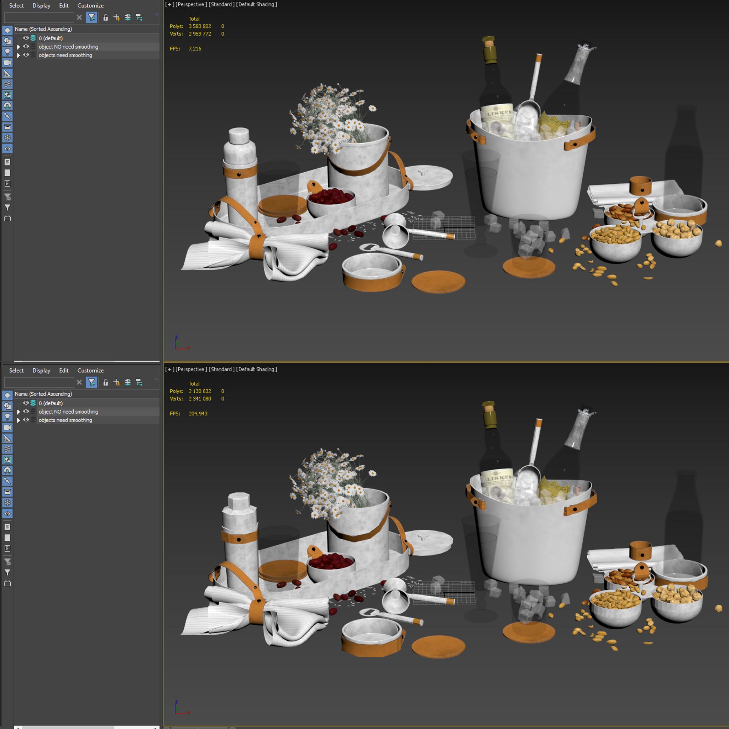
Task: Select the Display Geometry filter icon
Action: click(x=7, y=31)
